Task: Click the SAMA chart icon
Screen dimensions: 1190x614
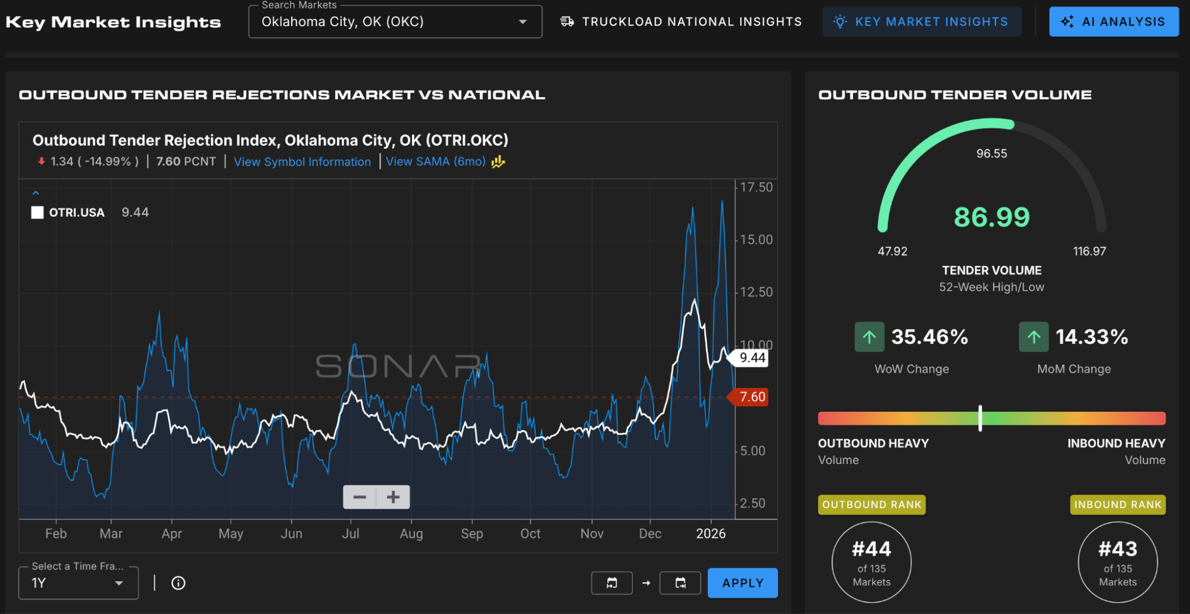Action: coord(498,162)
